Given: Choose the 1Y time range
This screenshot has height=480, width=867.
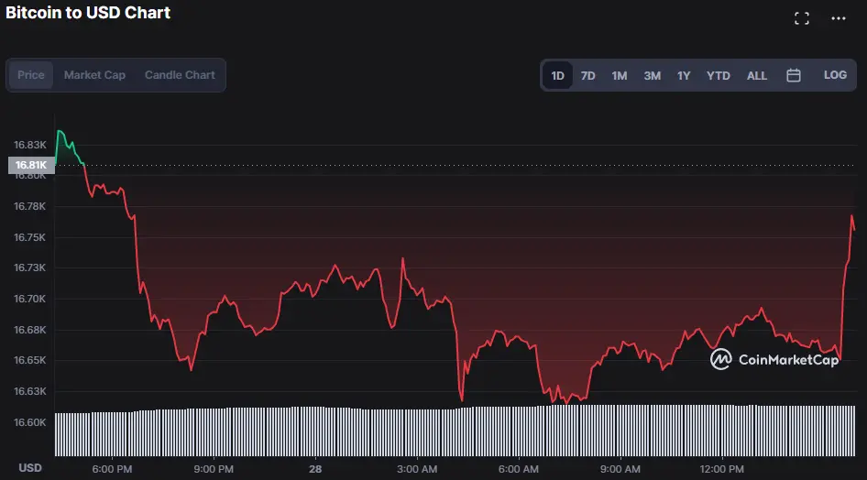Looking at the screenshot, I should [x=684, y=75].
